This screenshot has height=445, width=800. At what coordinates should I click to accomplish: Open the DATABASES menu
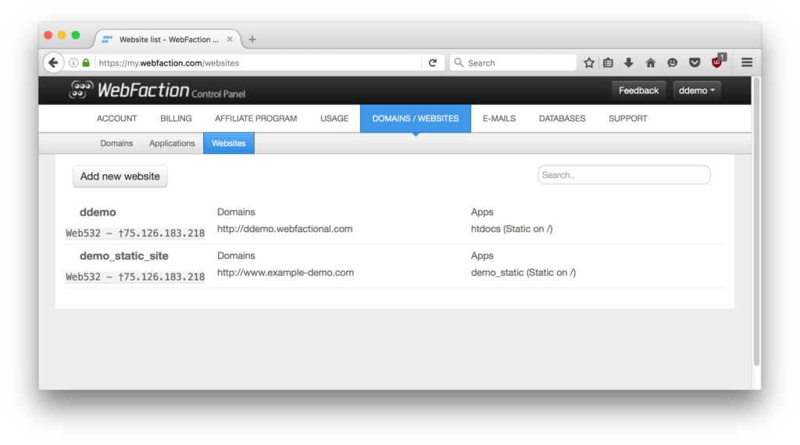pyautogui.click(x=562, y=118)
